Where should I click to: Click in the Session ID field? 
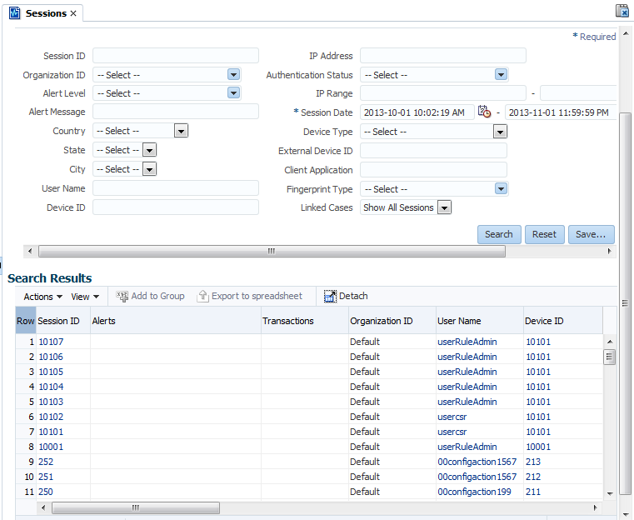click(176, 55)
